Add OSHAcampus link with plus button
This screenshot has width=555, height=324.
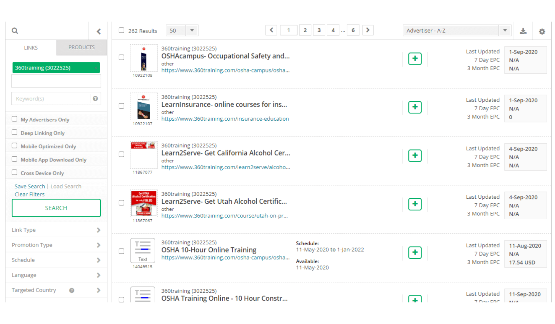414,59
